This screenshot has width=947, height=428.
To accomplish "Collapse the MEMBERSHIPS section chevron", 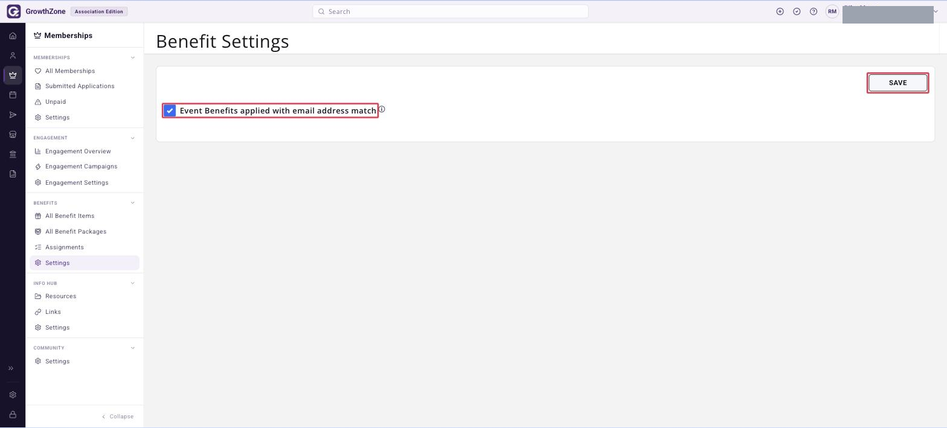I will 133,58.
